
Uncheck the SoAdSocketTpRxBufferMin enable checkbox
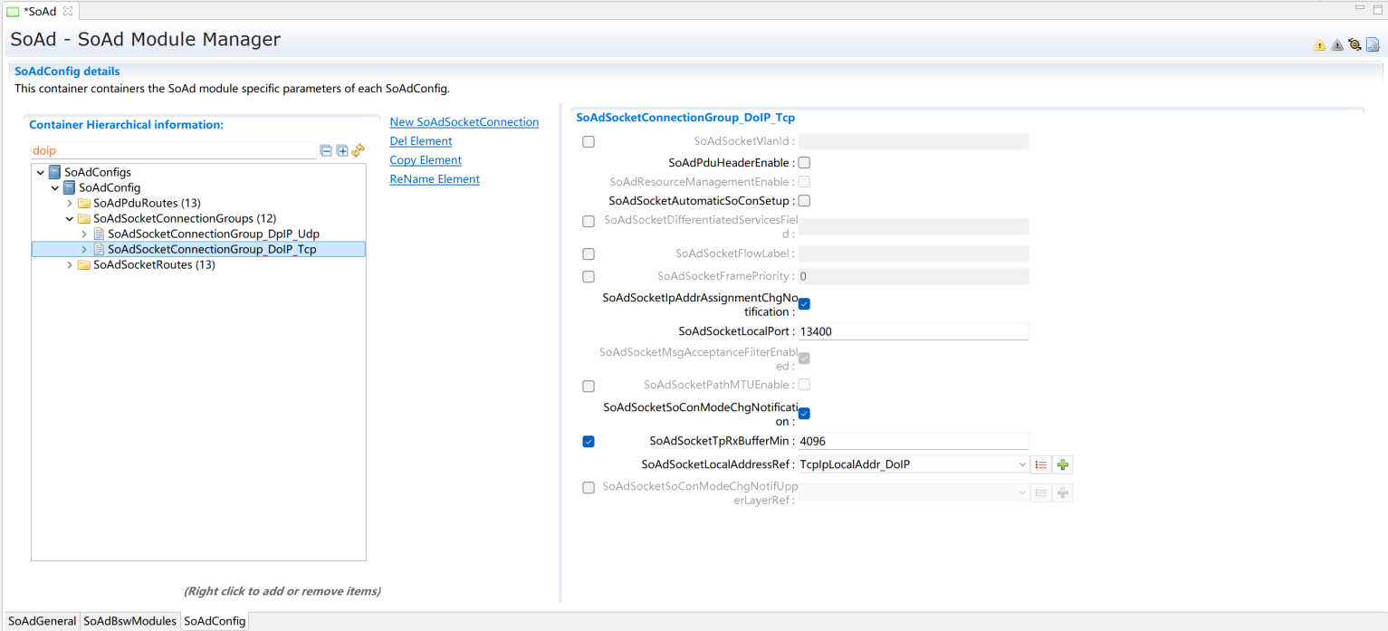click(x=589, y=442)
